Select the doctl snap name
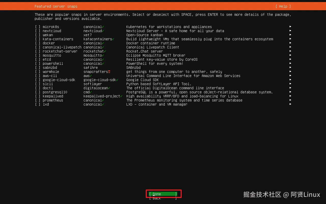The image size is (326, 204). click(x=48, y=88)
